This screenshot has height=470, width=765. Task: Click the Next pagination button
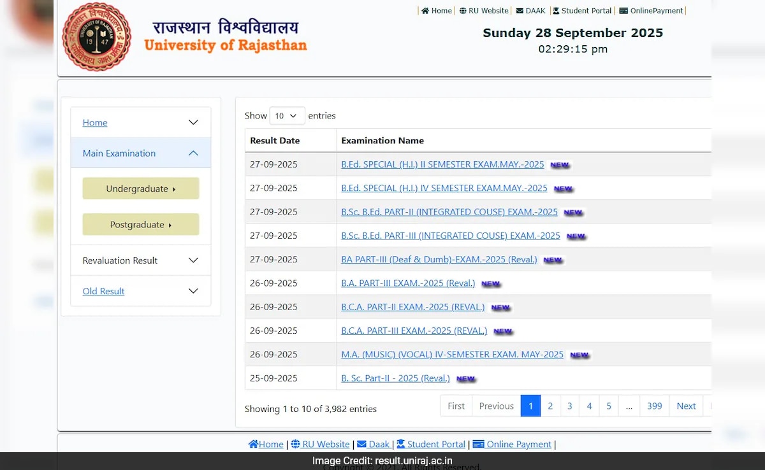pyautogui.click(x=686, y=406)
